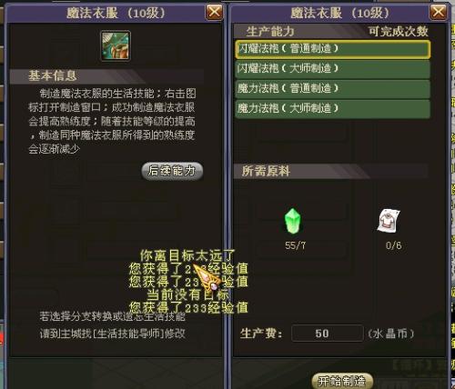Choose 魔力法袍（普通制造）recipe
Screen dimensions: 455x389
pos(333,89)
